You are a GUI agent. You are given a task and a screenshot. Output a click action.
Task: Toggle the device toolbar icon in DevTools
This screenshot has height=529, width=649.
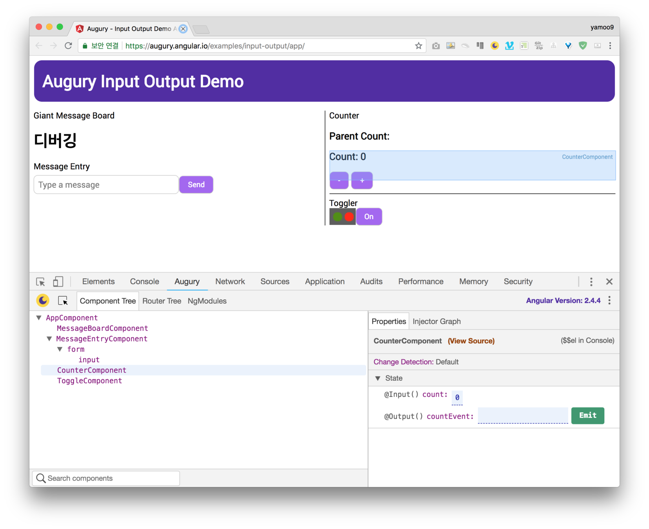58,282
